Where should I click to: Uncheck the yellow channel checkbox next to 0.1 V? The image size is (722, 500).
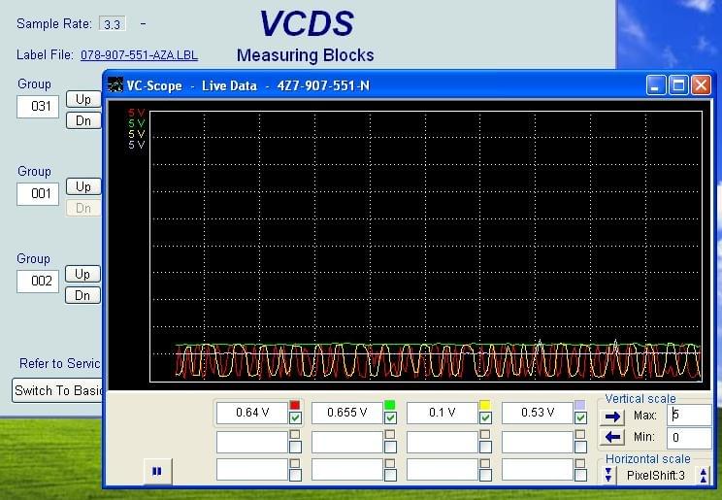click(x=485, y=418)
